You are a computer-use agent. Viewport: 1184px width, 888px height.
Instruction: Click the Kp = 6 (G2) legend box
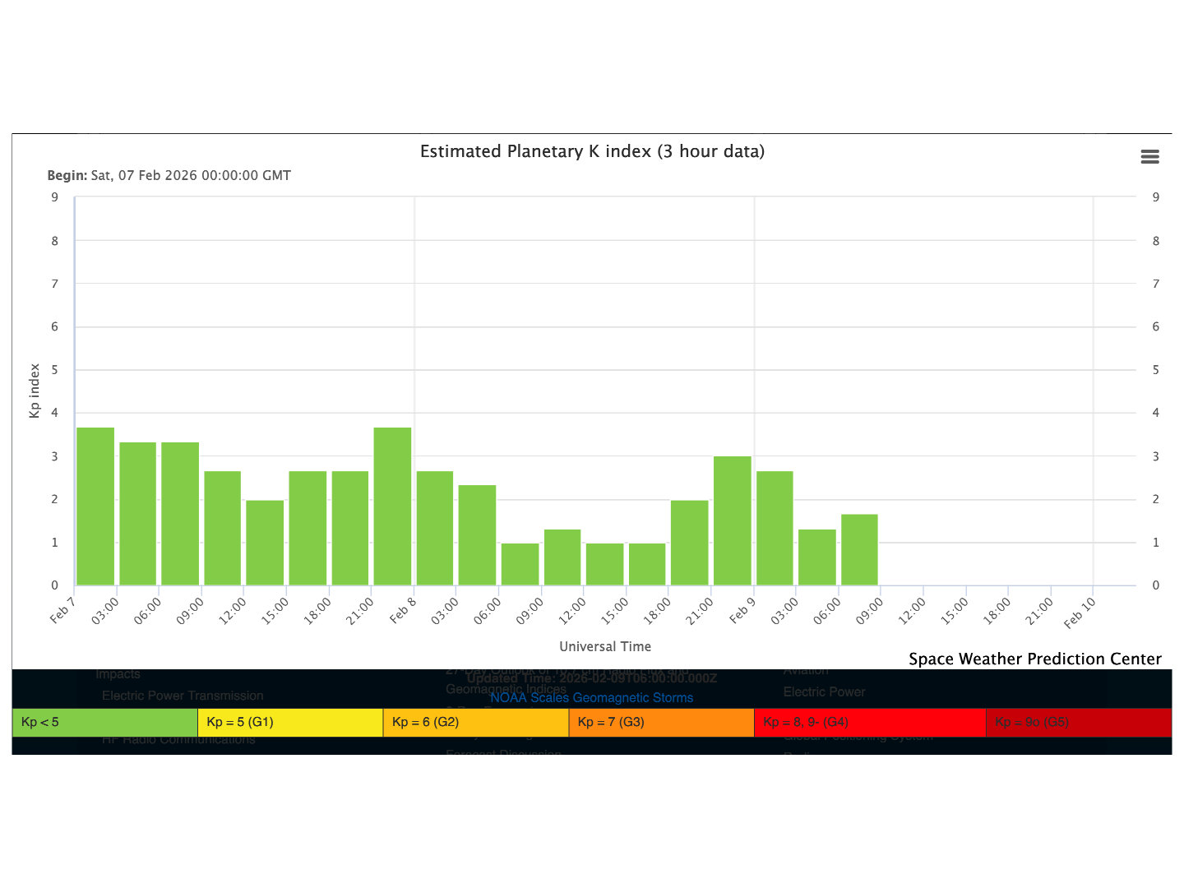[x=475, y=723]
